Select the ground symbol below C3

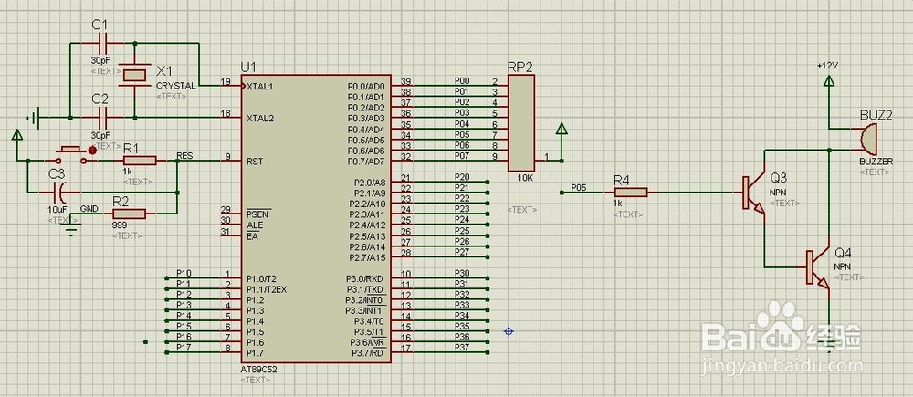point(71,231)
